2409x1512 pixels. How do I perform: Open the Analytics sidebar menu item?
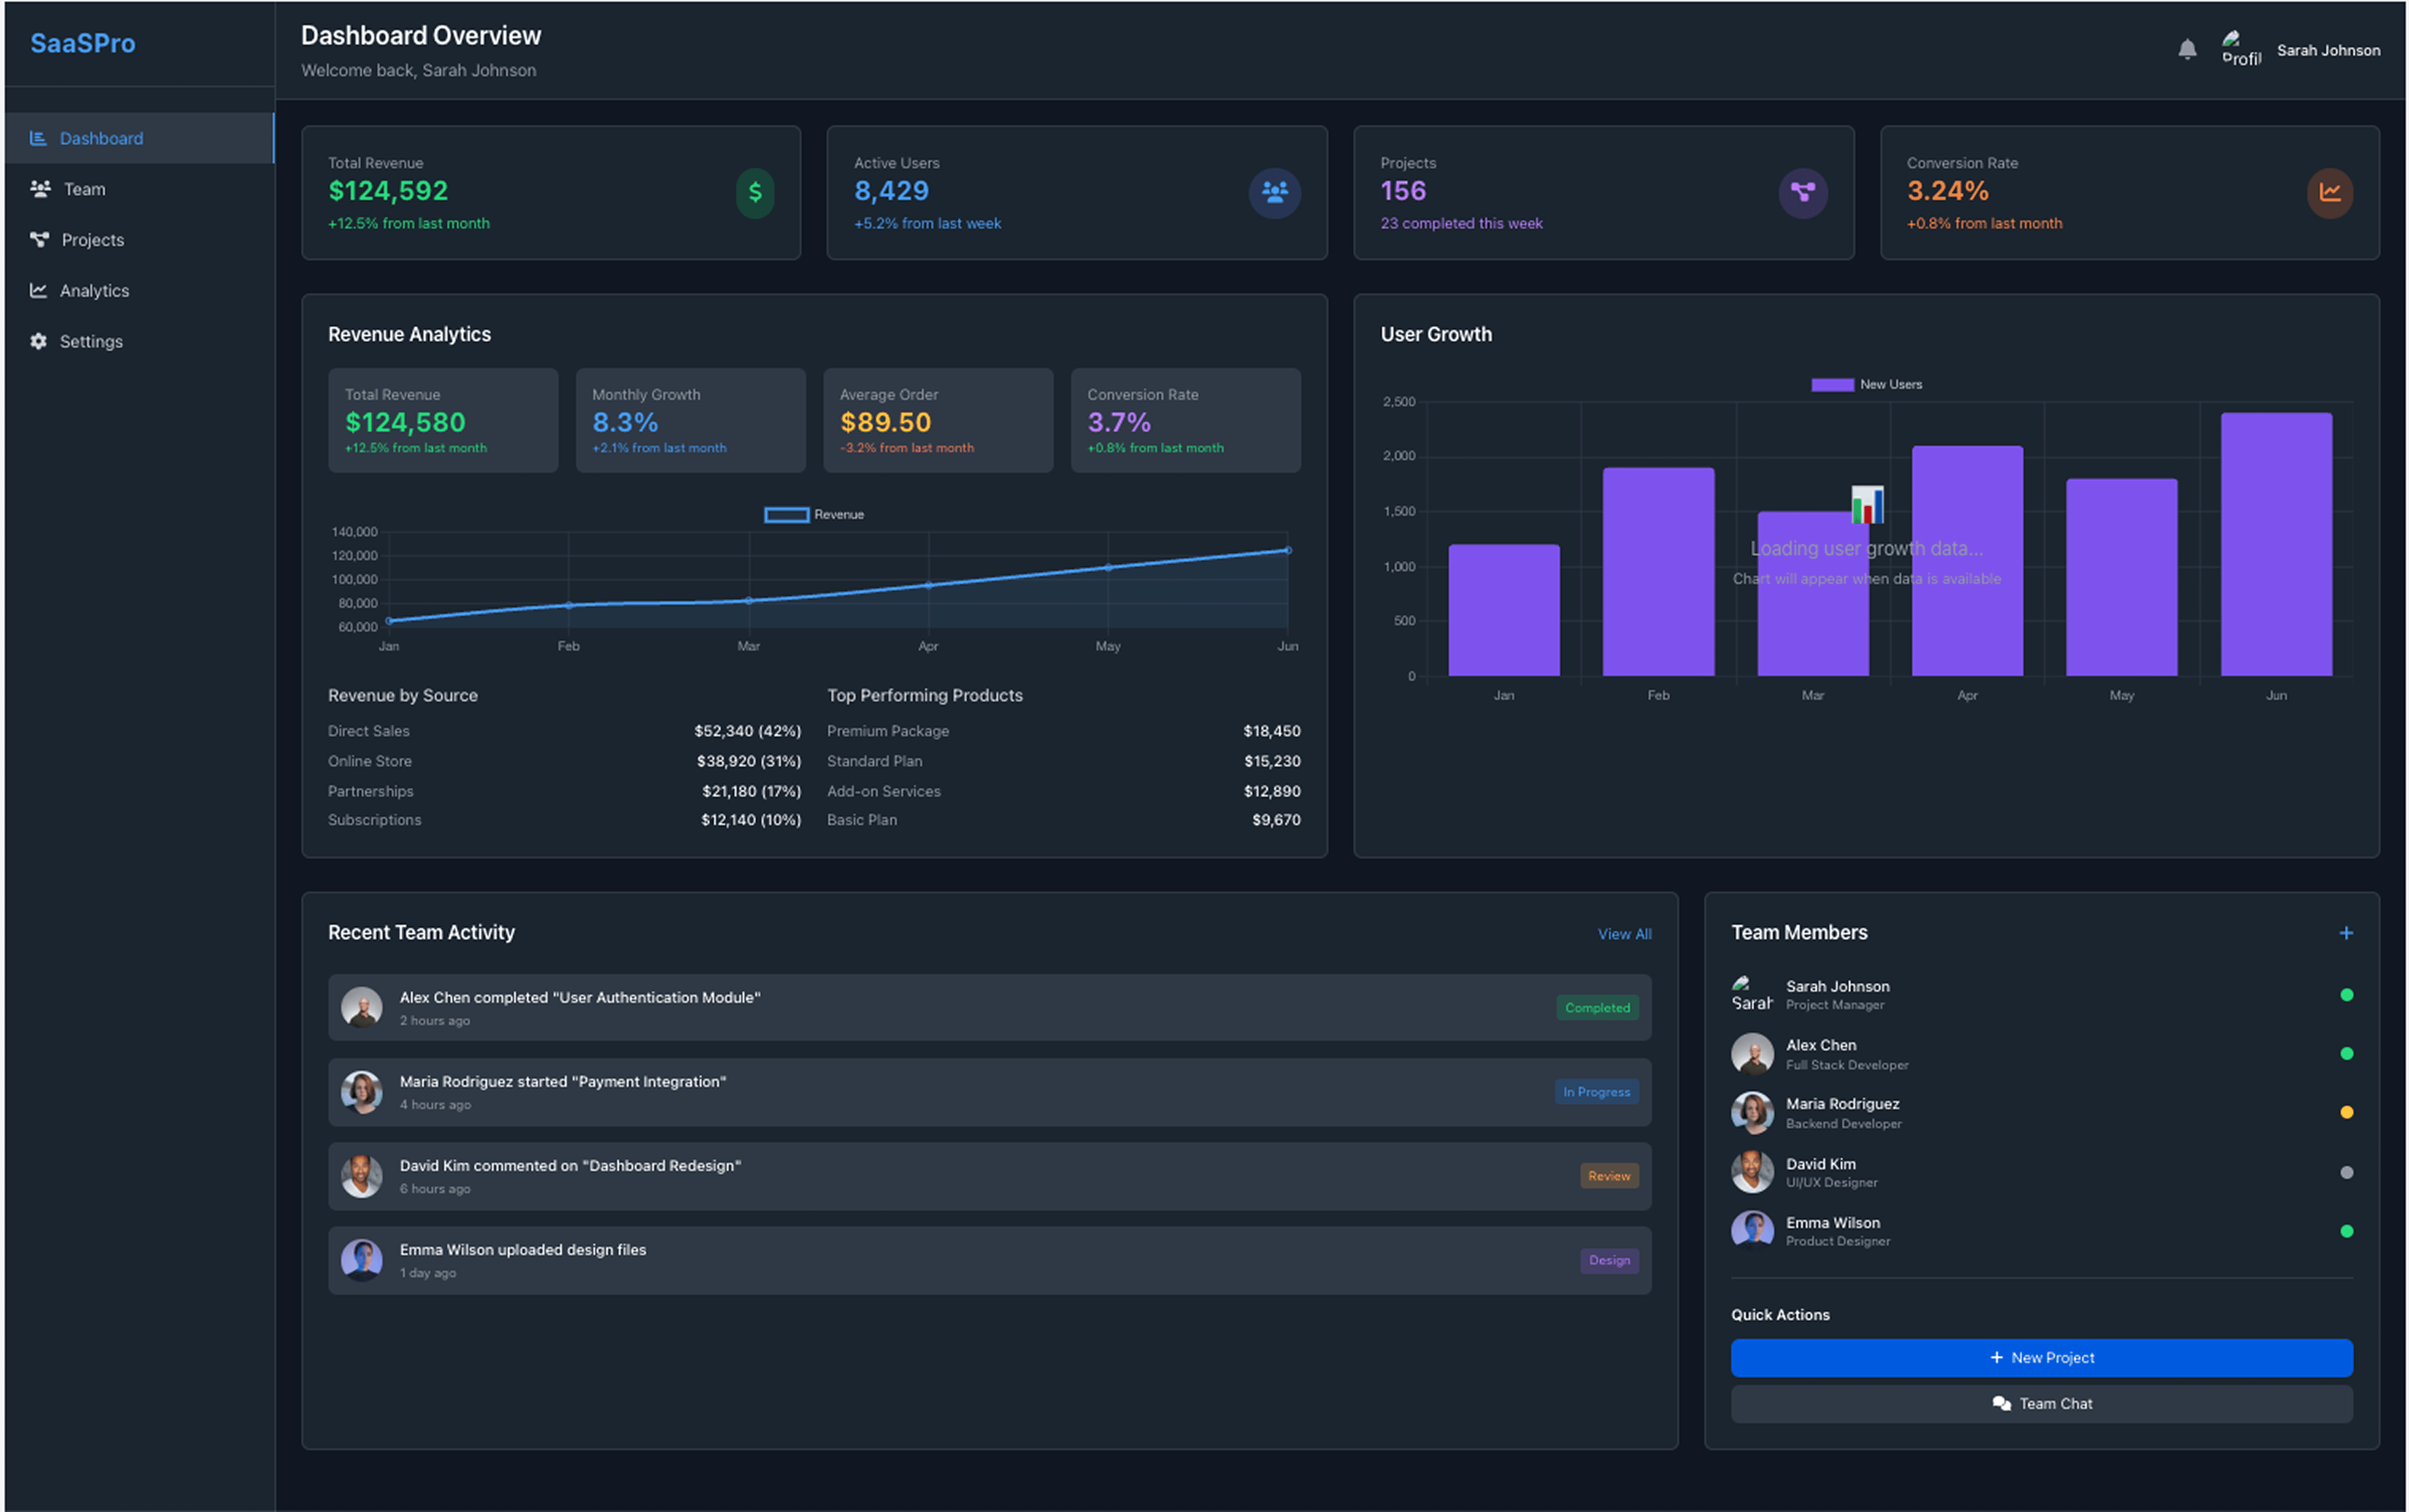94,291
